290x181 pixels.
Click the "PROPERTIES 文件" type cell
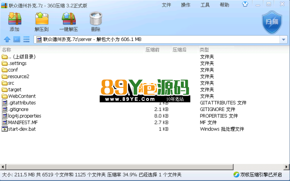[219, 116]
